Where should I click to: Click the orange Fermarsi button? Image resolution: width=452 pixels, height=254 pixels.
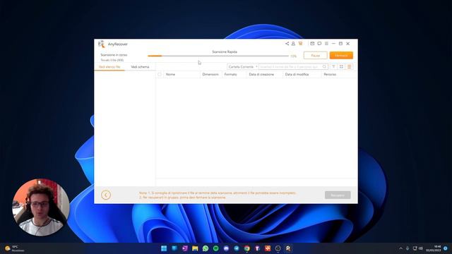[341, 55]
